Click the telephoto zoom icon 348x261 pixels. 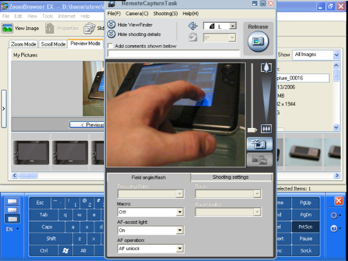pyautogui.click(x=266, y=68)
